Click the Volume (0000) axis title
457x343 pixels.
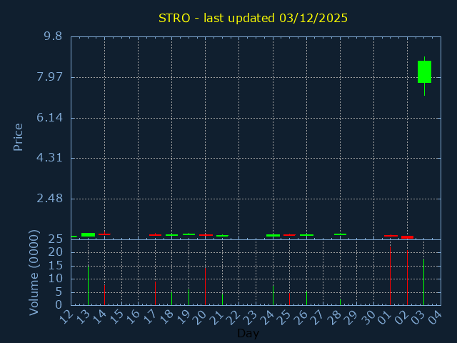[34, 272]
